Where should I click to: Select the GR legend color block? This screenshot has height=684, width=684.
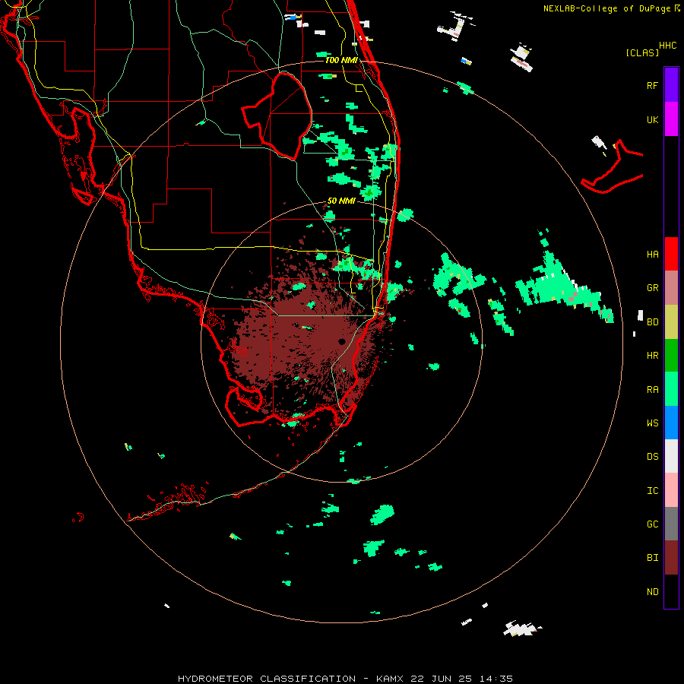[671, 288]
